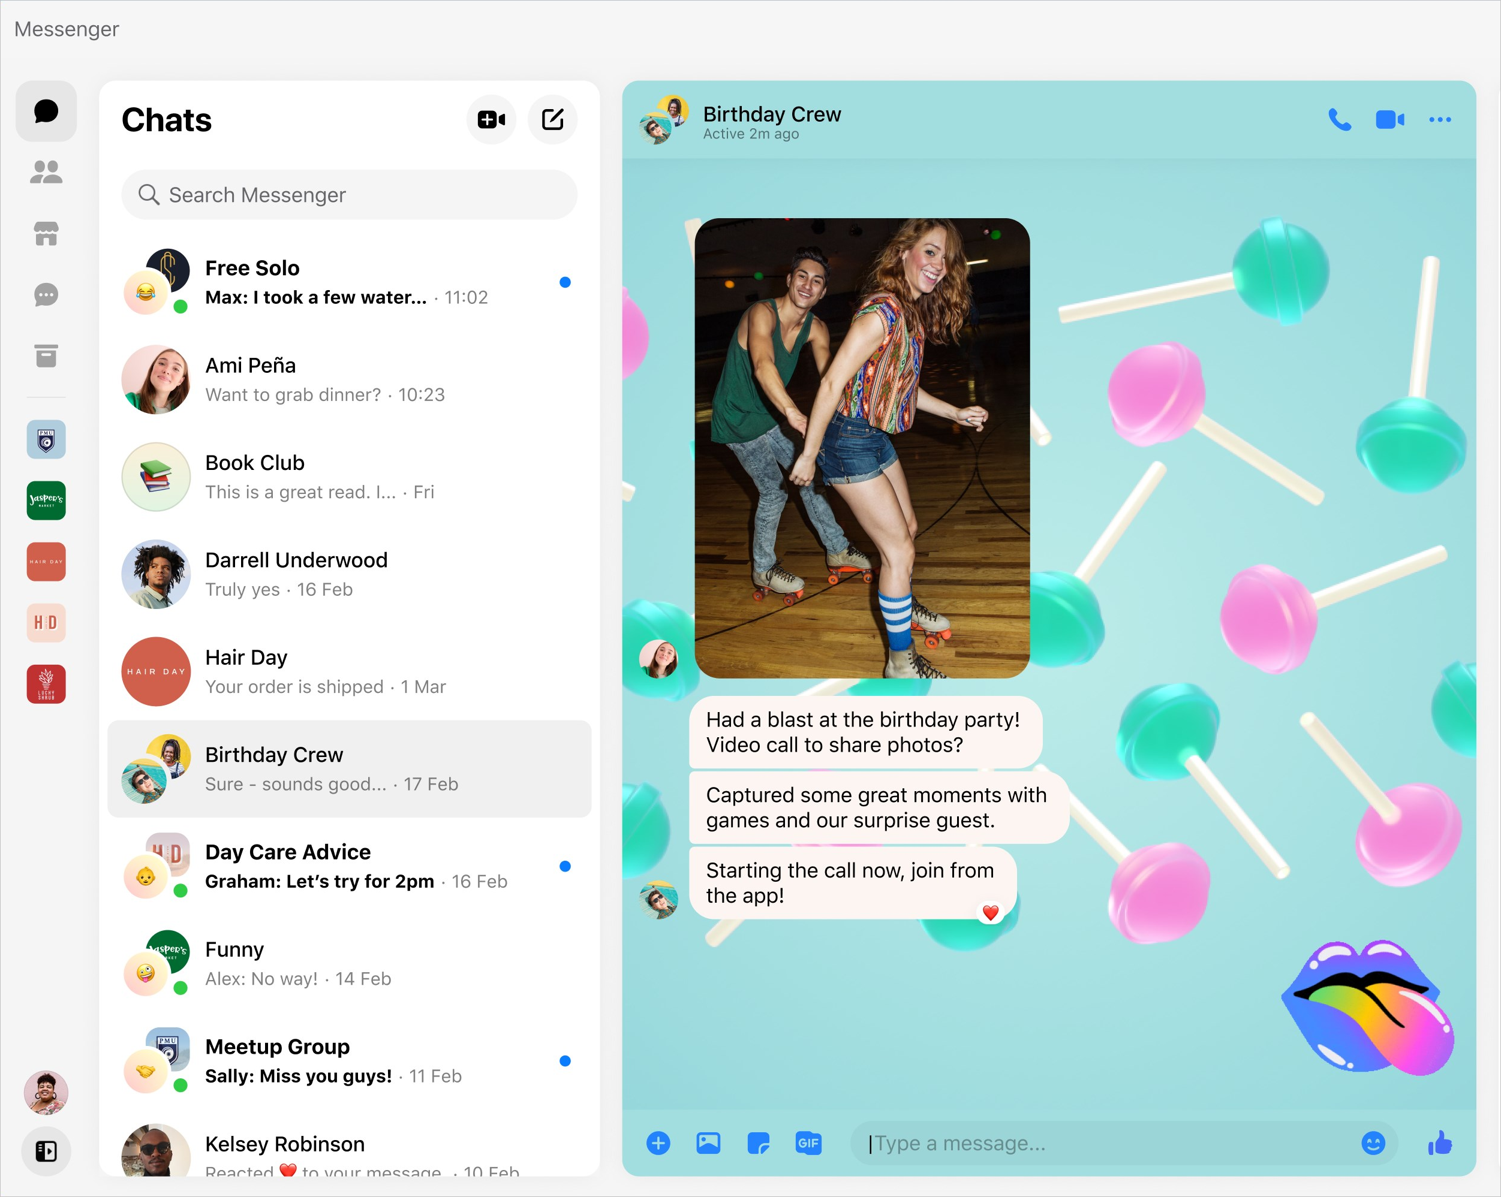Click the lips sticker in chat
The height and width of the screenshot is (1197, 1501).
tap(1367, 1008)
